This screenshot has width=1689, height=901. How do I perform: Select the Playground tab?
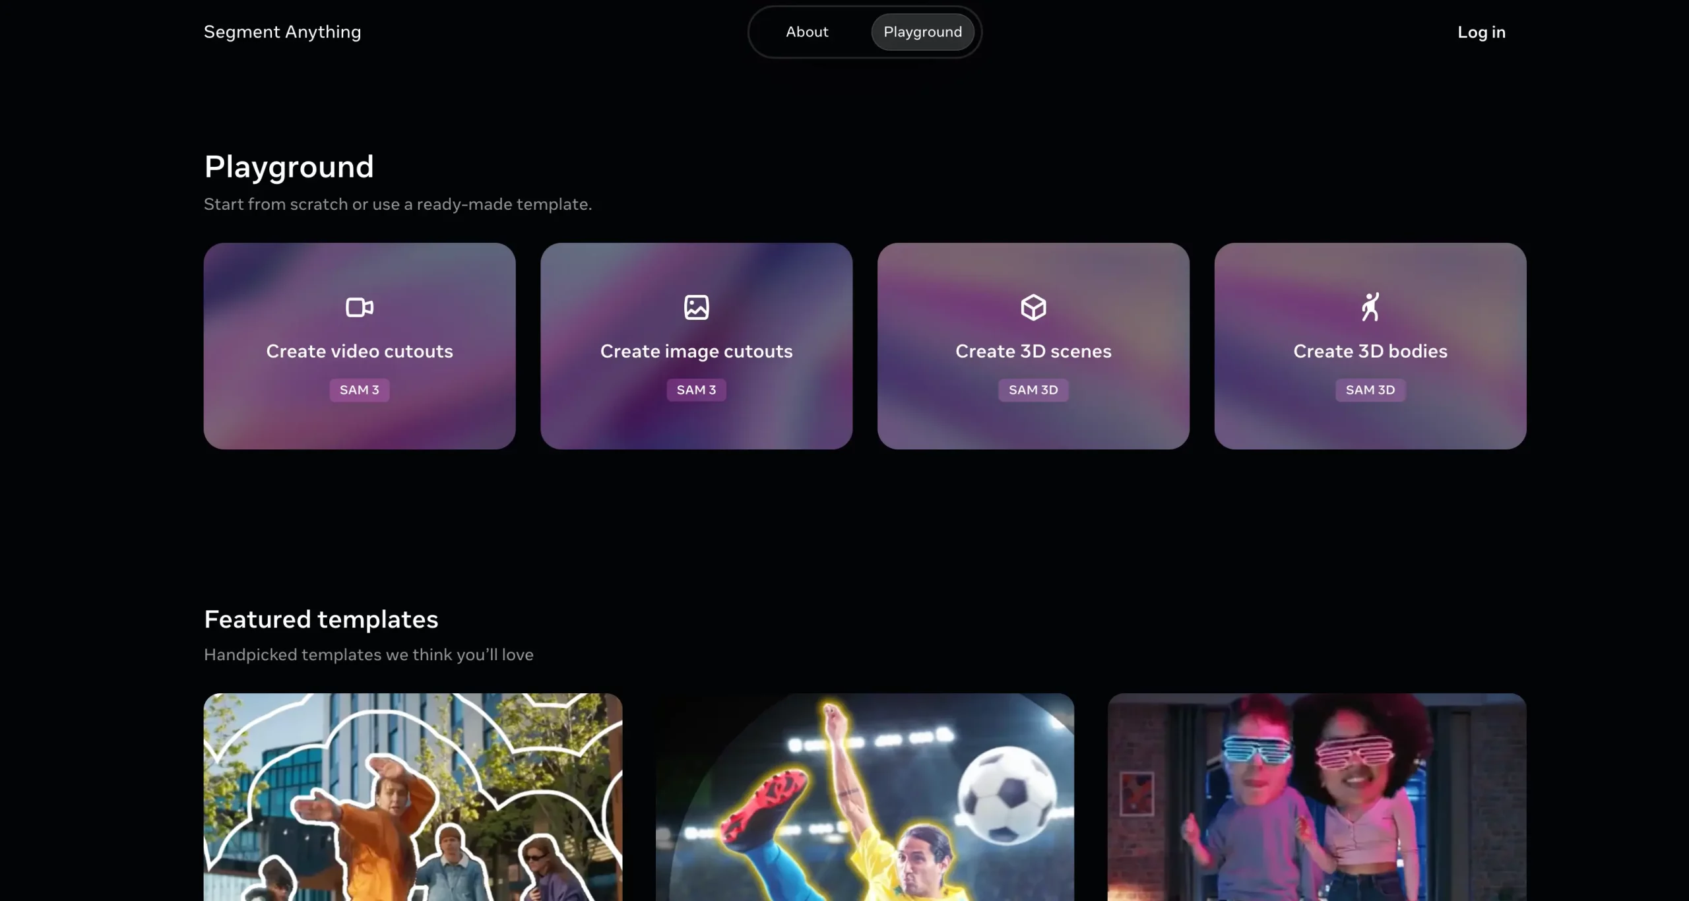[922, 32]
